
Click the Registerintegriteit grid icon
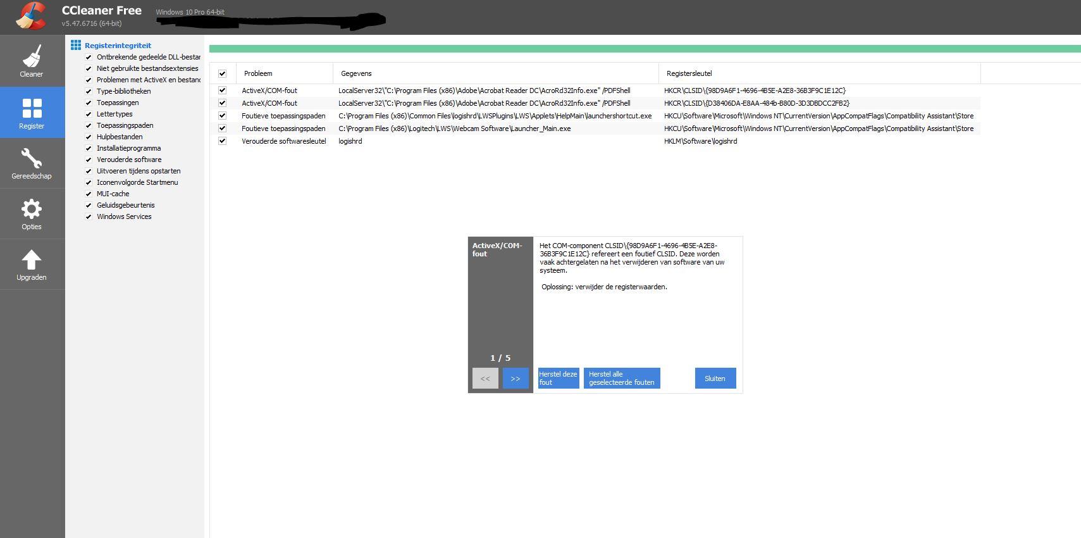pos(76,45)
